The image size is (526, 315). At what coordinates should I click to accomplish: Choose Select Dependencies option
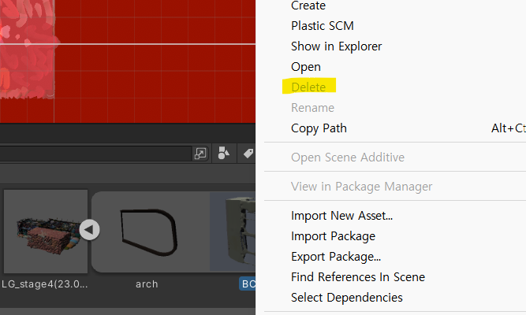pos(346,298)
